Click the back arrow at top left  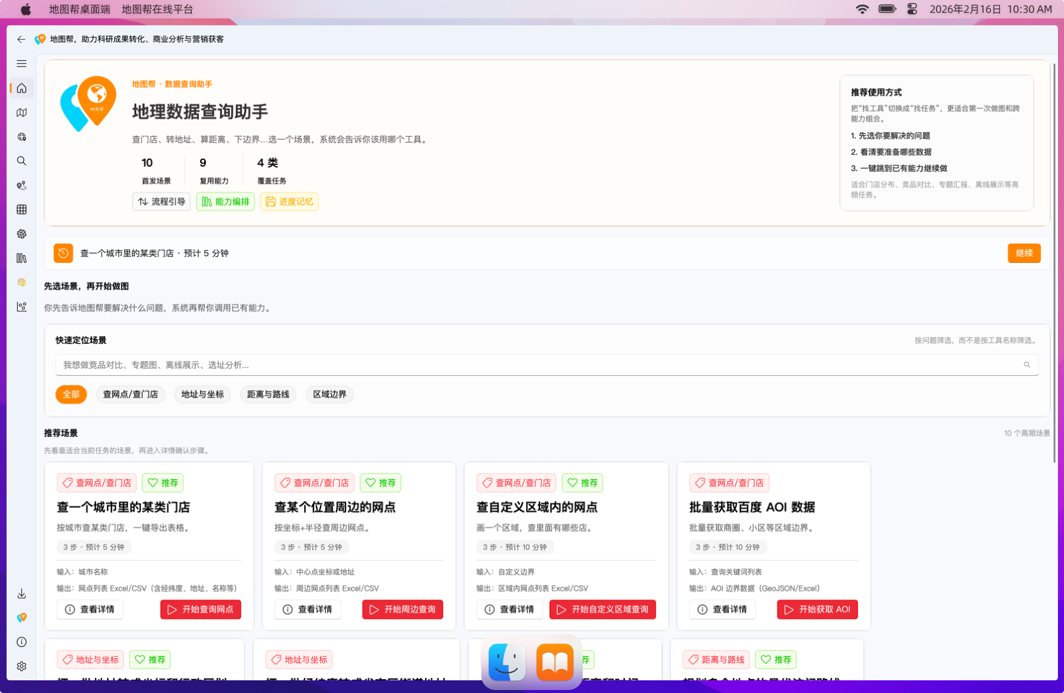(x=21, y=39)
